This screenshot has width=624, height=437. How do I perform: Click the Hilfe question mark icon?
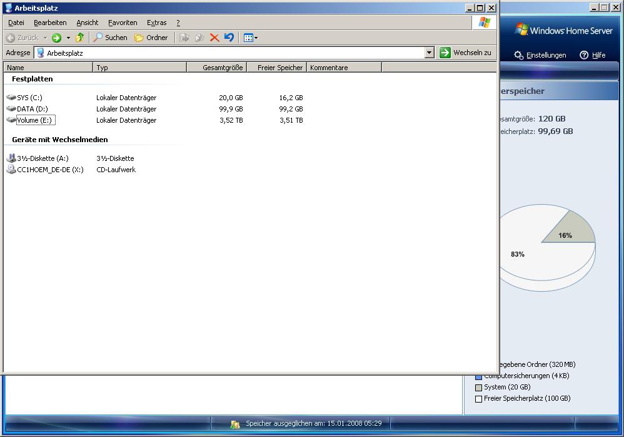584,55
